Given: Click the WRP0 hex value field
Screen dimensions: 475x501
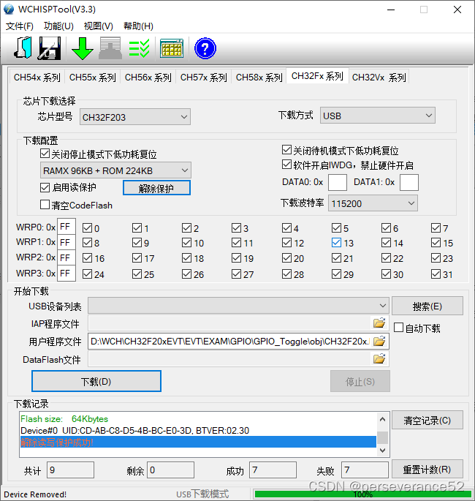Looking at the screenshot, I should [x=66, y=227].
